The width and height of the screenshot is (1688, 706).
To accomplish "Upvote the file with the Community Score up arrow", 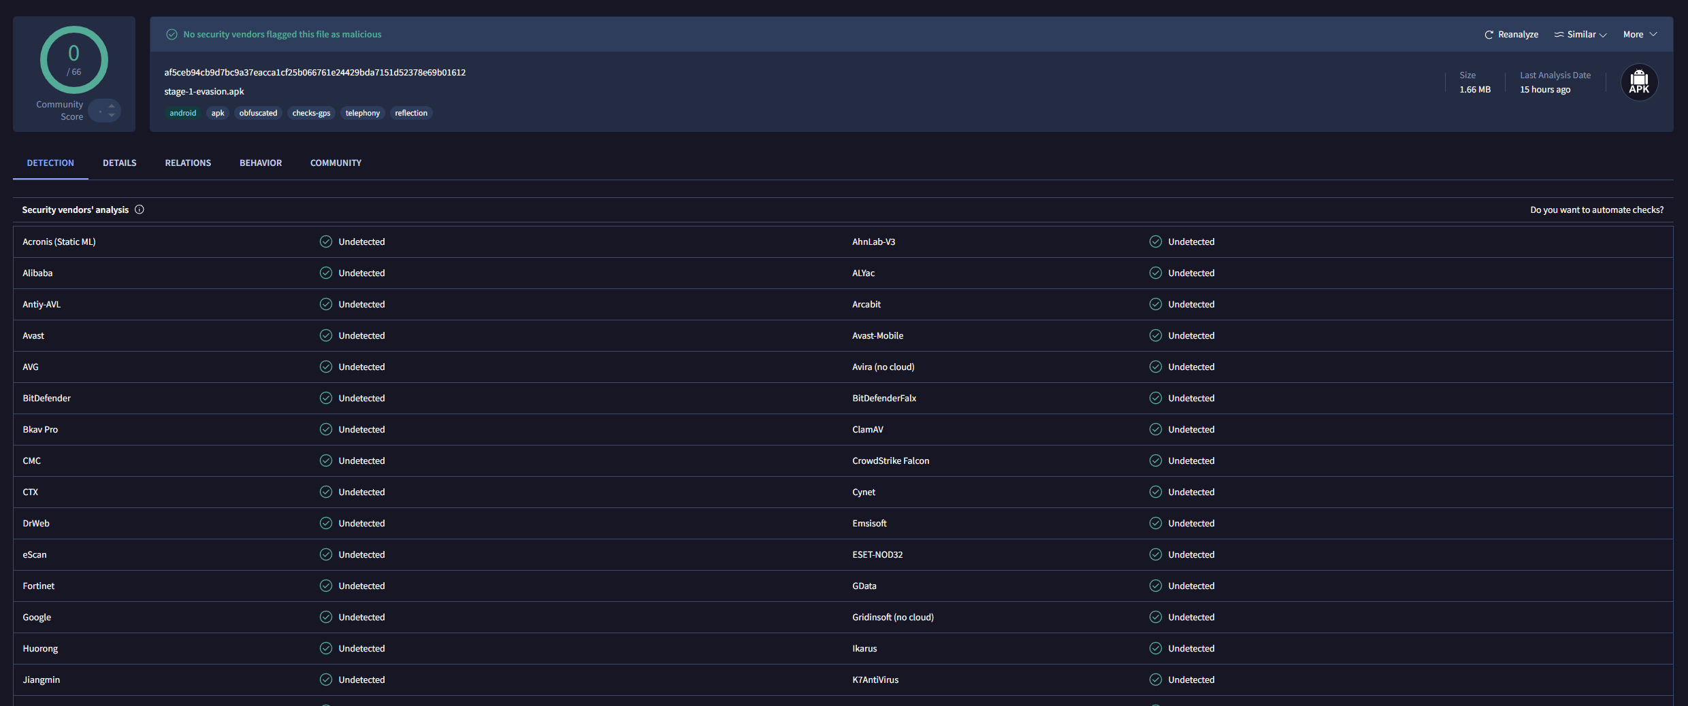I will (x=112, y=105).
